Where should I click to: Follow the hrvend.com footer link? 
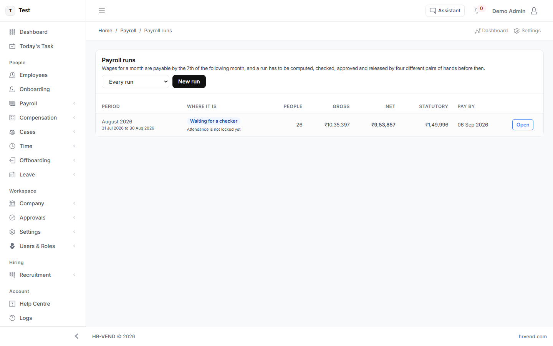pyautogui.click(x=533, y=336)
